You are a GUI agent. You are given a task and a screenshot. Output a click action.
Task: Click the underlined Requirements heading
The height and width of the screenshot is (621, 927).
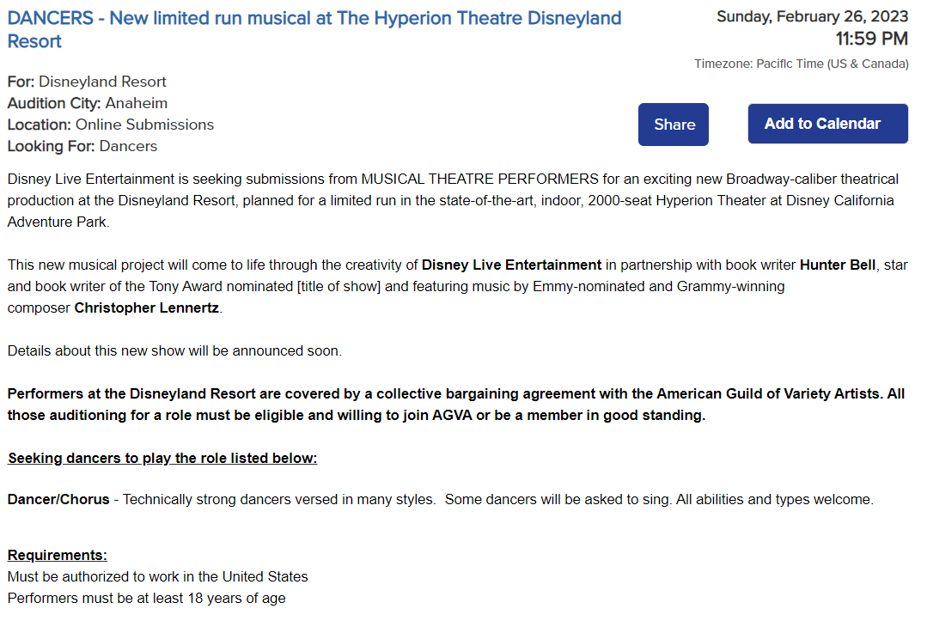[x=58, y=555]
